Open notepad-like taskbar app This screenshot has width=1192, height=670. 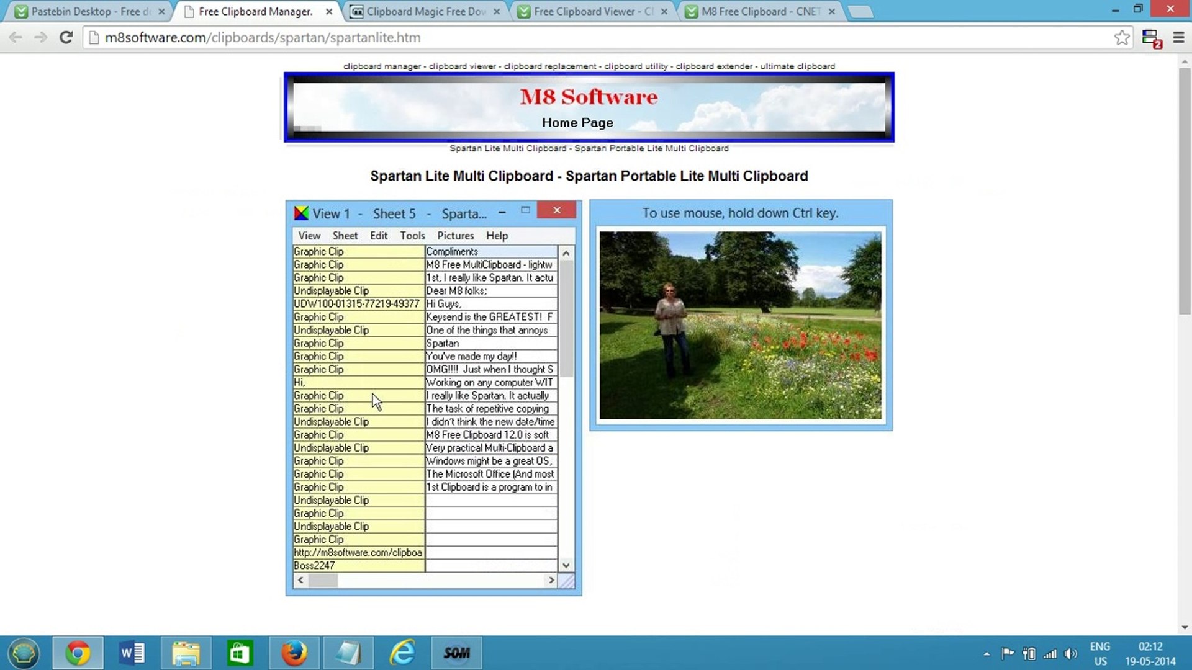pos(348,653)
